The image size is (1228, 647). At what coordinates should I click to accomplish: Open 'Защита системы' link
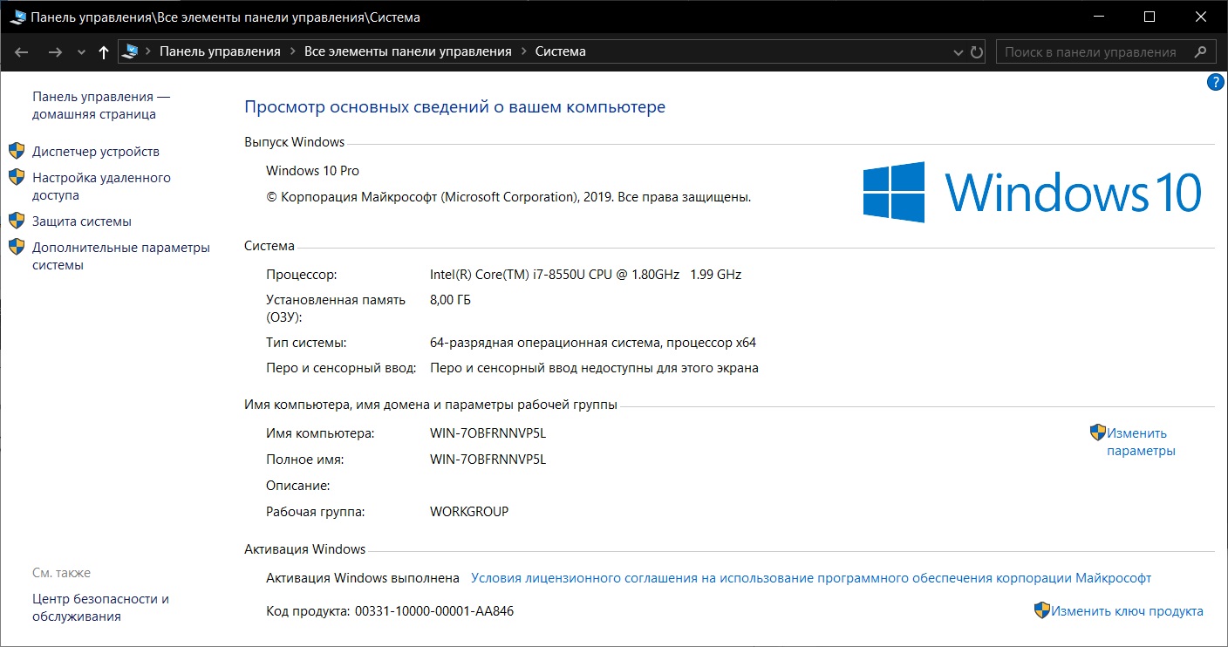[82, 221]
